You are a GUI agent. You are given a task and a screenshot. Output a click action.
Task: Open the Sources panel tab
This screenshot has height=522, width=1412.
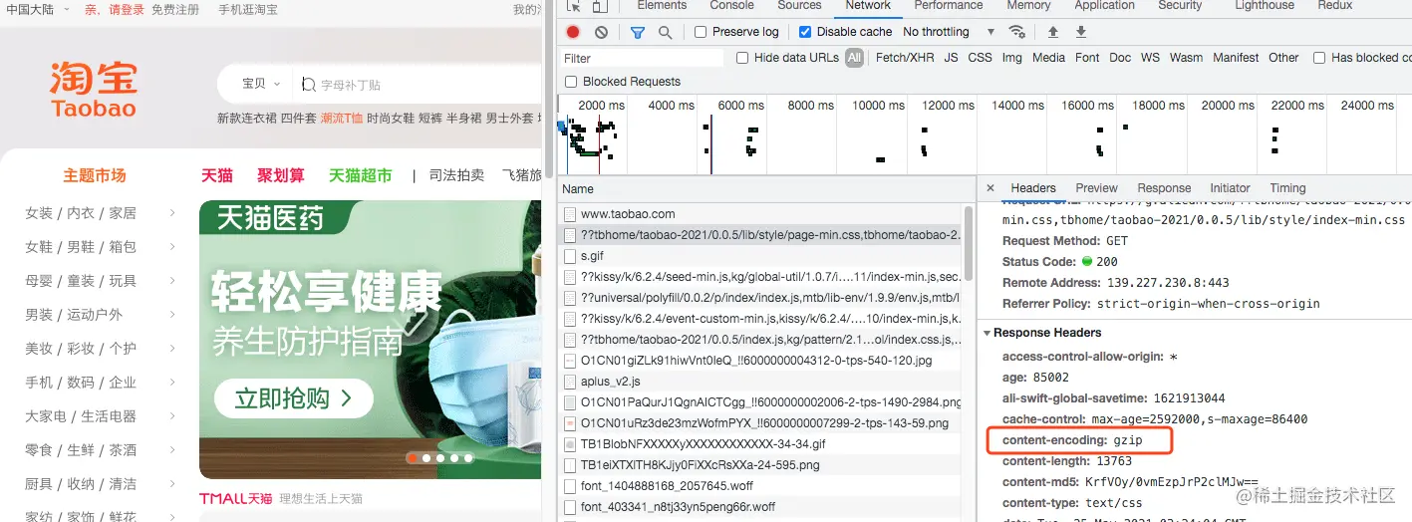799,6
